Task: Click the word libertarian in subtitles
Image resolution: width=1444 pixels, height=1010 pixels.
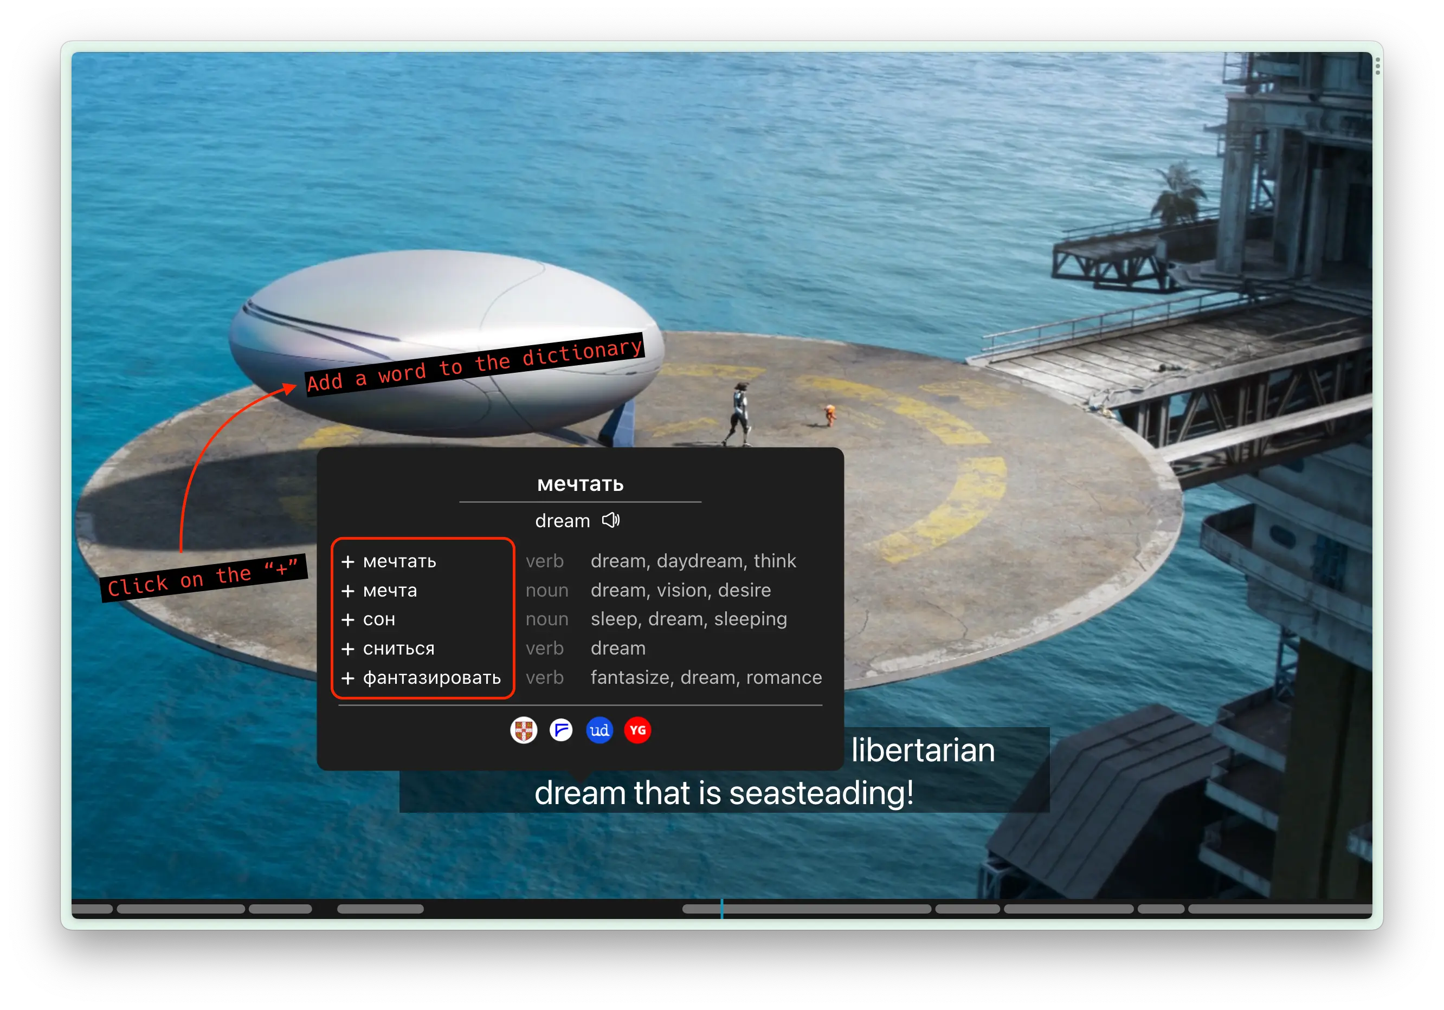Action: click(923, 750)
